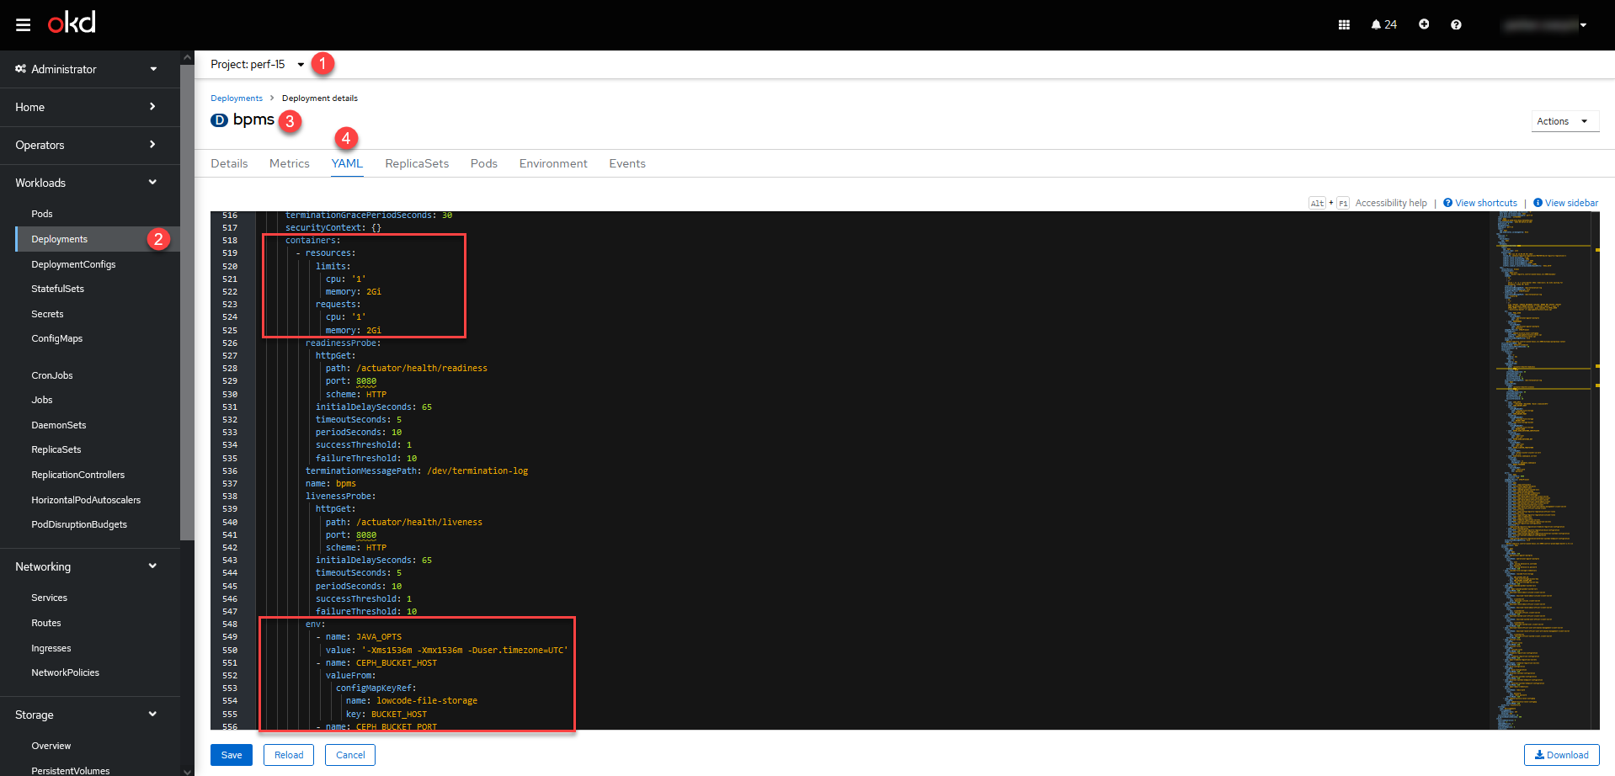Open the blurred user account menu
Screen dimensions: 1615x776
1545,25
